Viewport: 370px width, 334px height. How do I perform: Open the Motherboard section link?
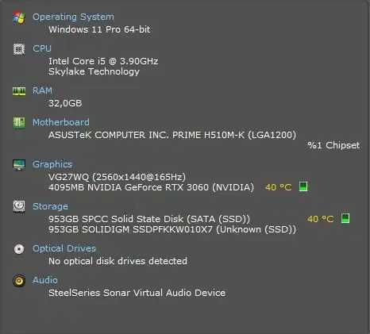point(61,122)
